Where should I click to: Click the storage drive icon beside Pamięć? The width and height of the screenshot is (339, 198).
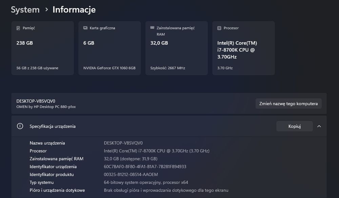pyautogui.click(x=18, y=28)
